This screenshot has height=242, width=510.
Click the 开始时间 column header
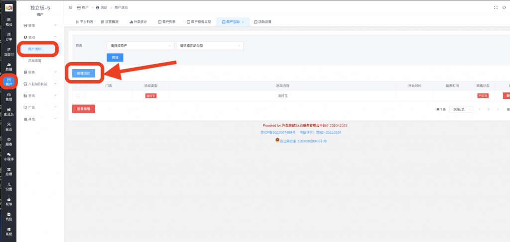click(415, 85)
